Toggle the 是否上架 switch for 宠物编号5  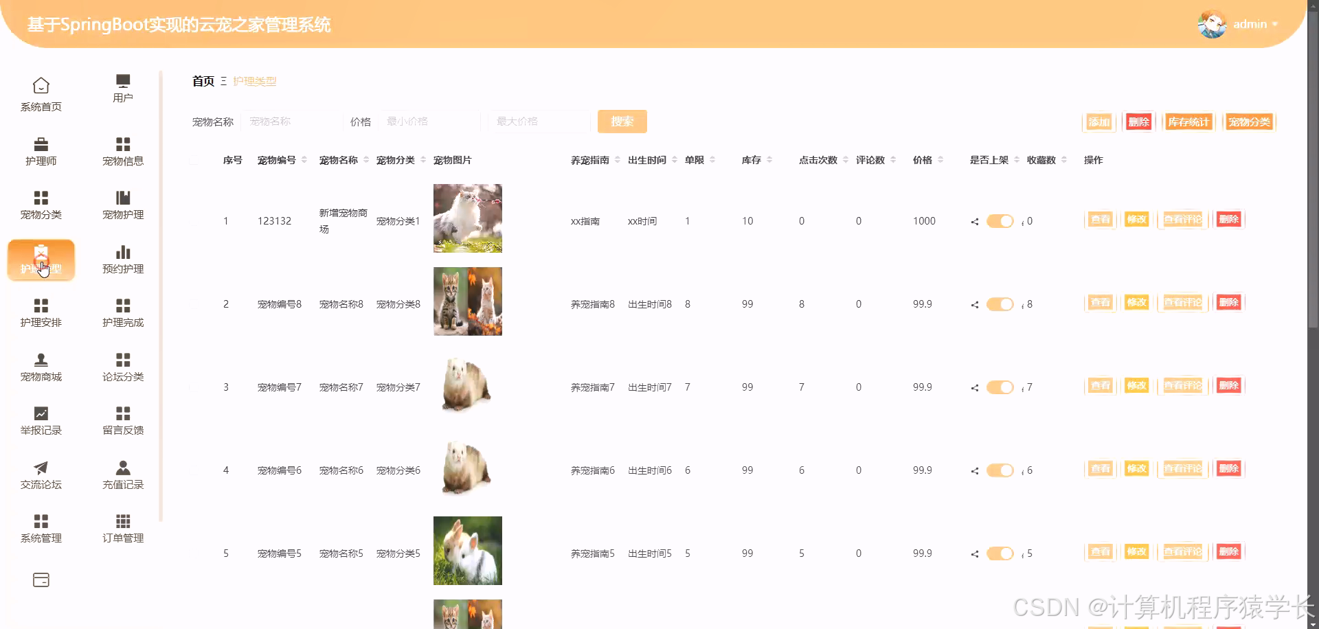click(1000, 553)
